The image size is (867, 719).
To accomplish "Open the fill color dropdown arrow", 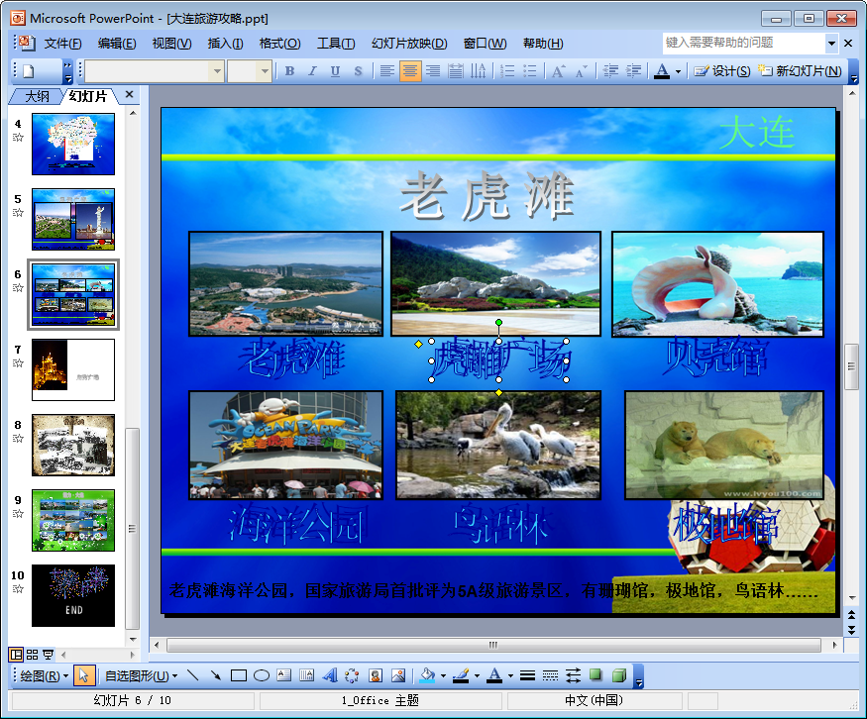I will 443,675.
